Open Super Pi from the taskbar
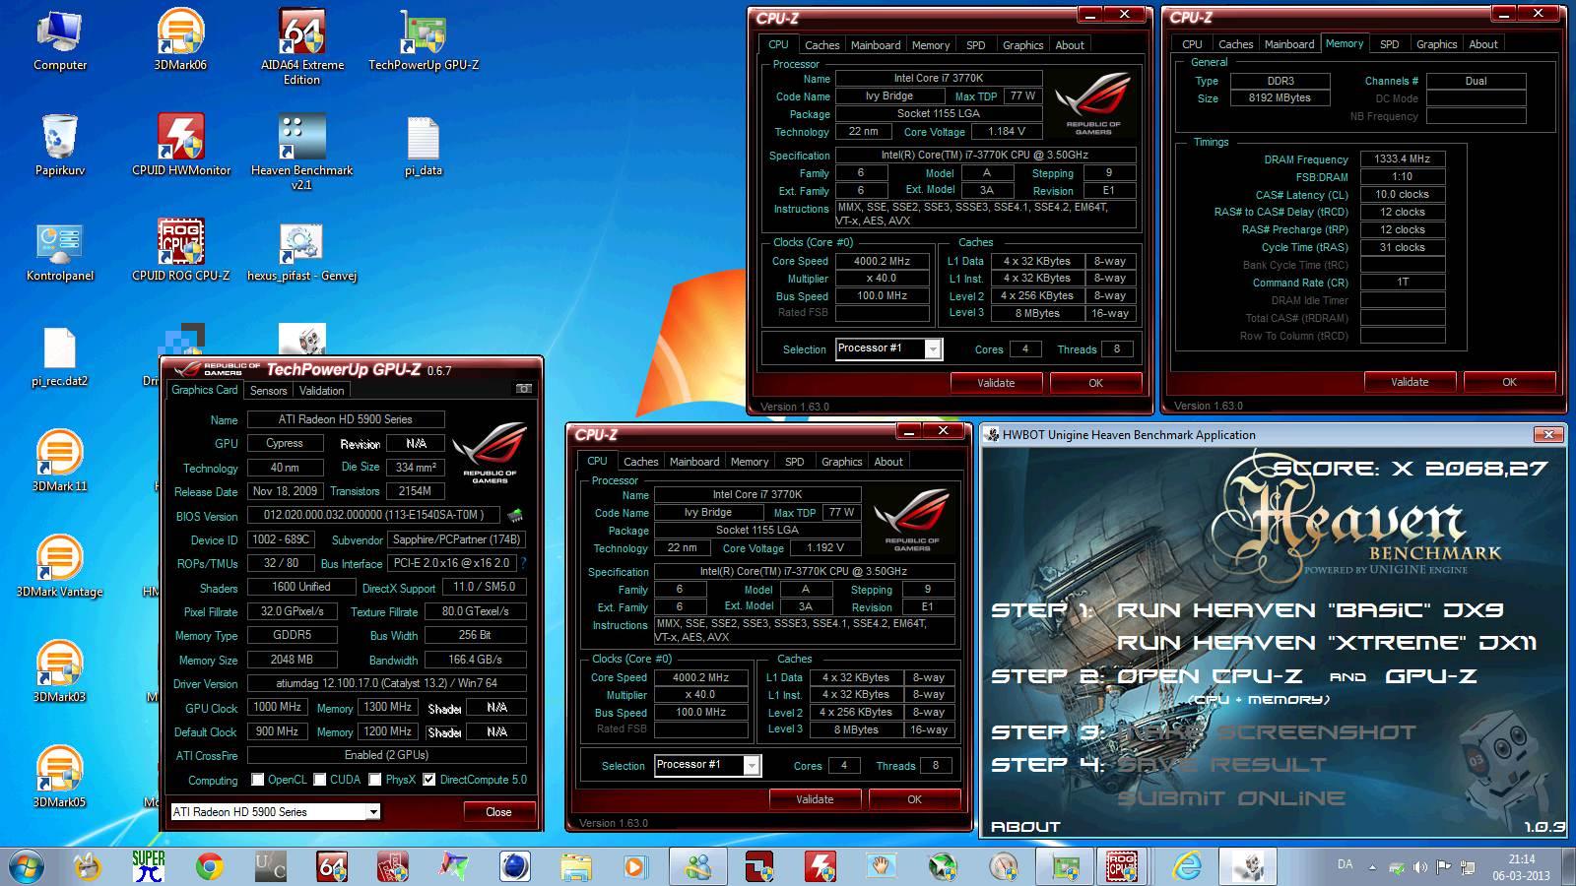The image size is (1576, 886). 149,866
